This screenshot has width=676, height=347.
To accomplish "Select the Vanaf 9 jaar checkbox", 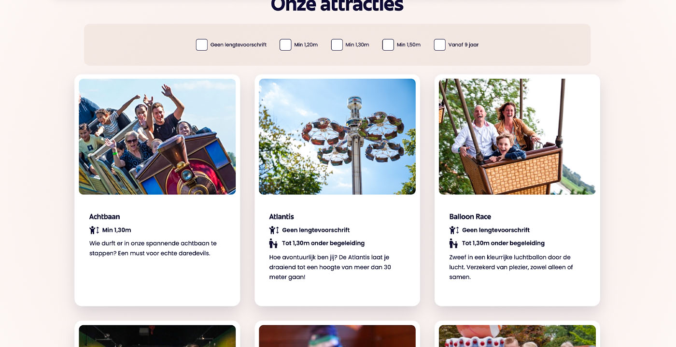I will [439, 45].
